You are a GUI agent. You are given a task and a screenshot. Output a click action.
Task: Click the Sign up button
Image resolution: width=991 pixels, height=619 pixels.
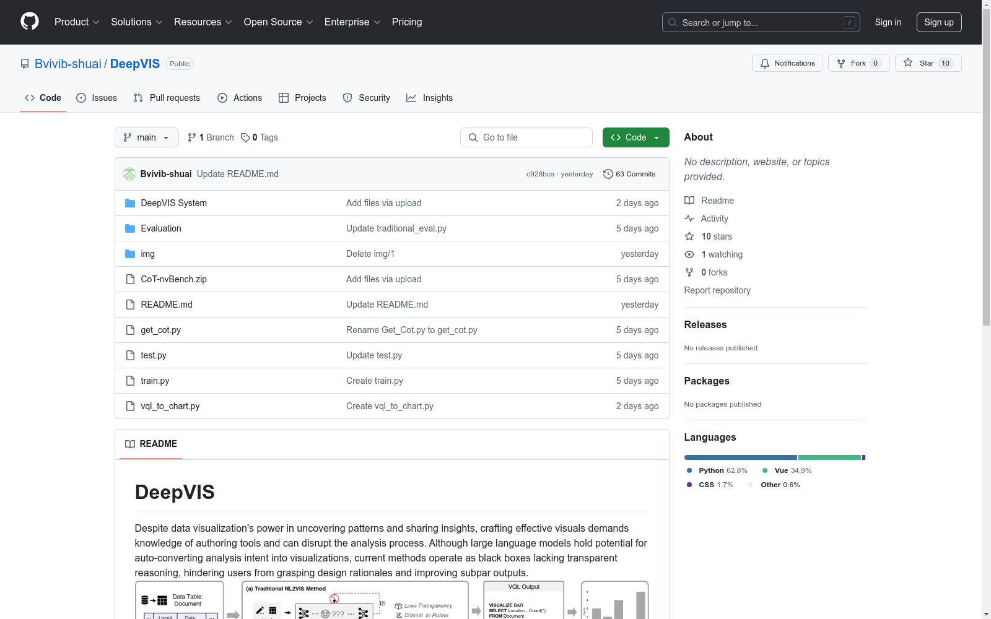point(939,22)
